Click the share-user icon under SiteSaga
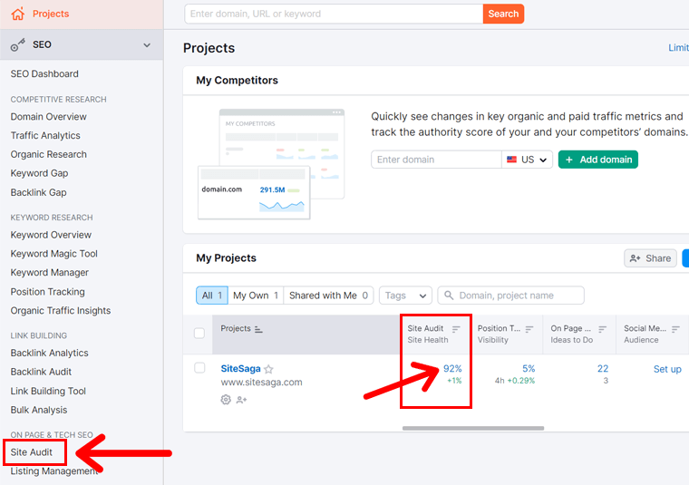 pyautogui.click(x=242, y=400)
